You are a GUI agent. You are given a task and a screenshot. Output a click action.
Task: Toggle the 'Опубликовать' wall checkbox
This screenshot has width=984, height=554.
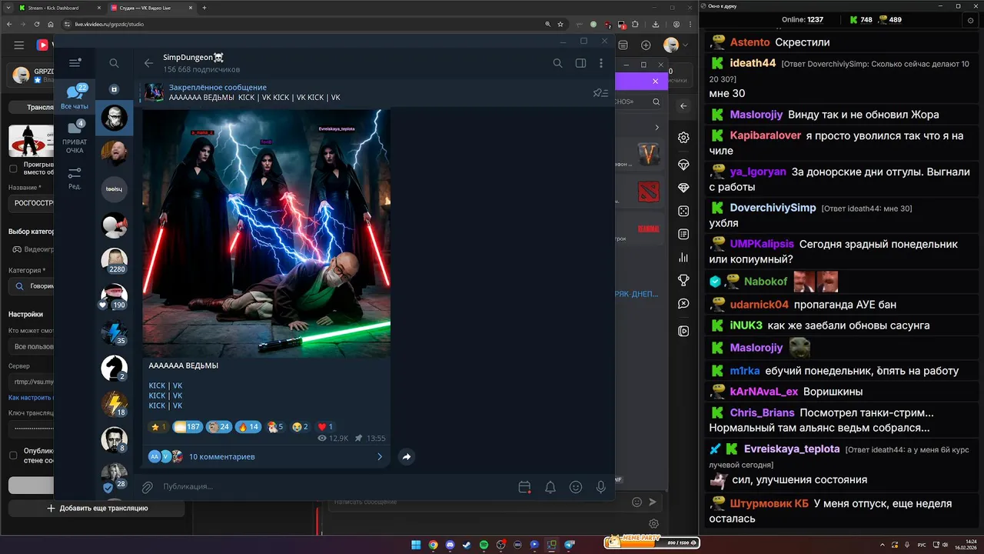click(x=13, y=455)
